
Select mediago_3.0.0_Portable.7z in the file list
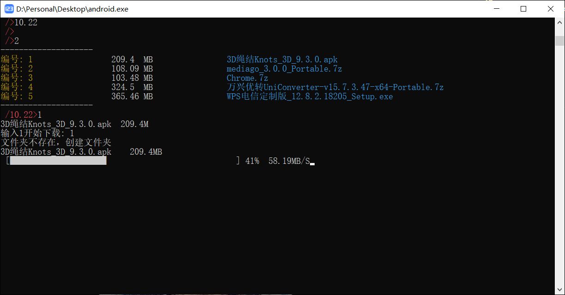[284, 69]
